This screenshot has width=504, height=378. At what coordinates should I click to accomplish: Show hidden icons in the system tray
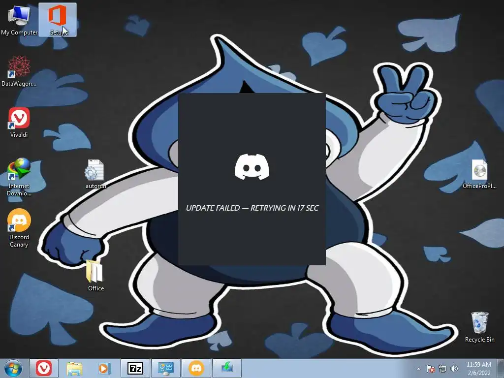tap(418, 369)
